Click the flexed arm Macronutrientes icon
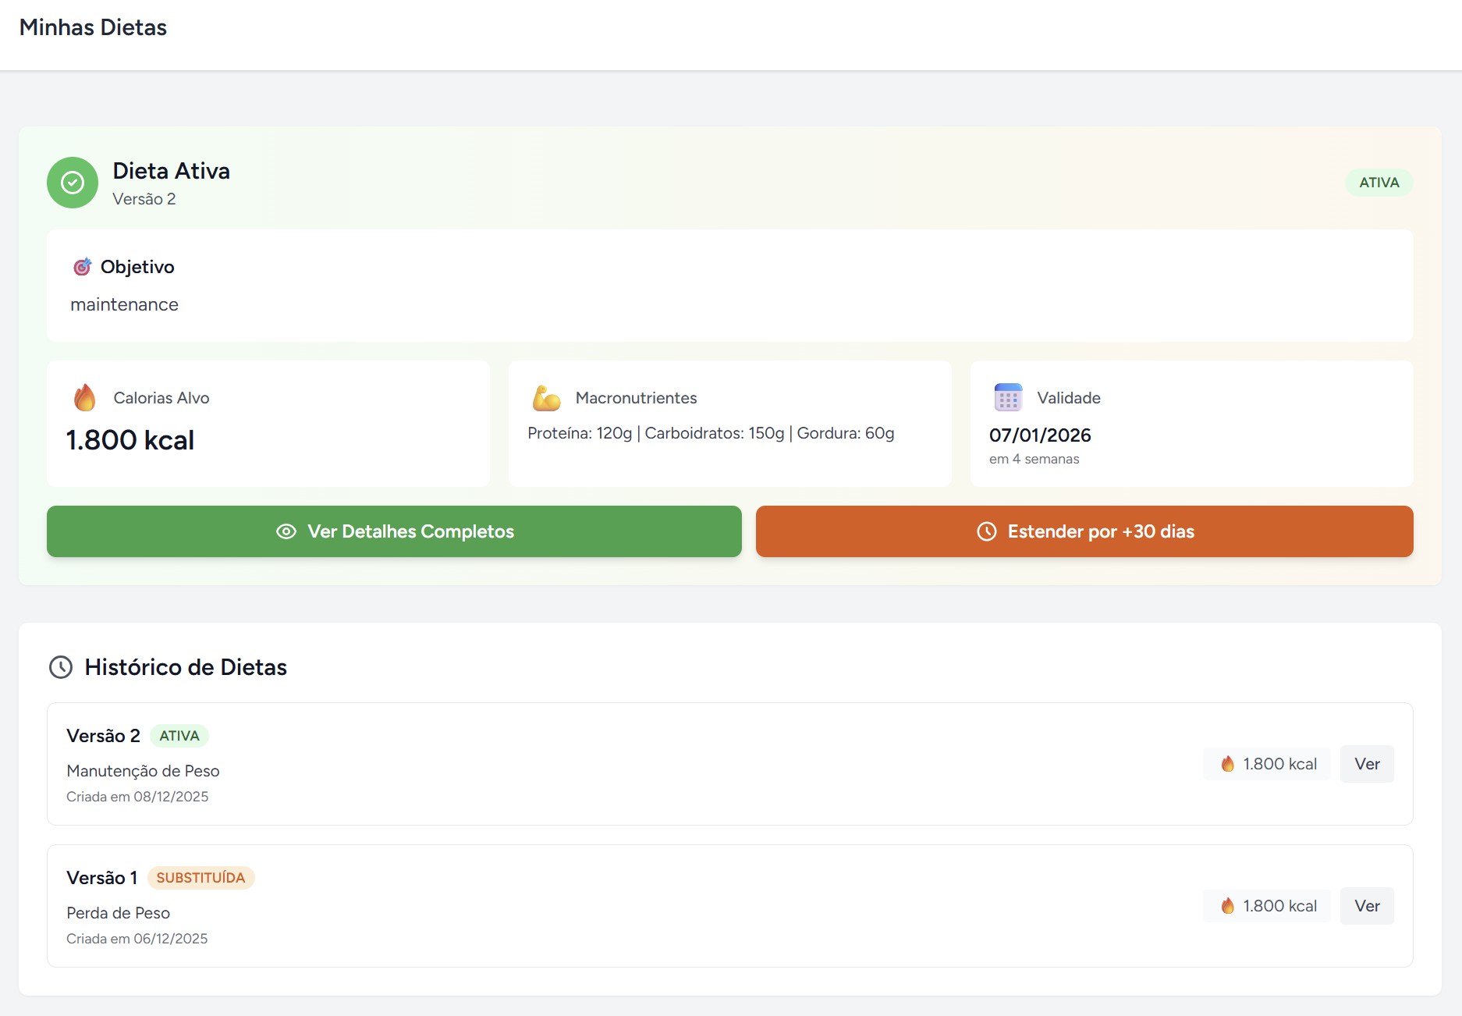 (x=546, y=398)
